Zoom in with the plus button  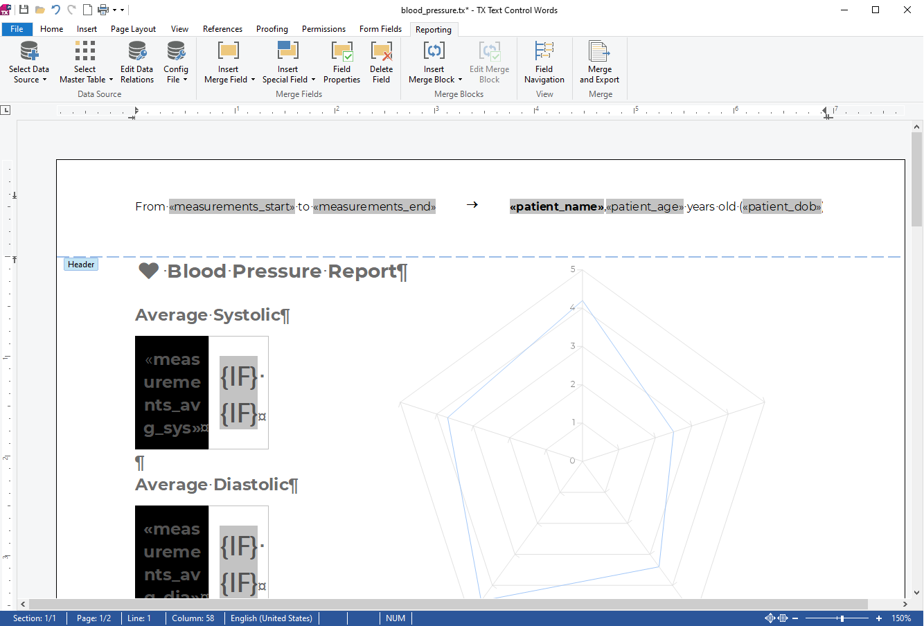click(879, 618)
